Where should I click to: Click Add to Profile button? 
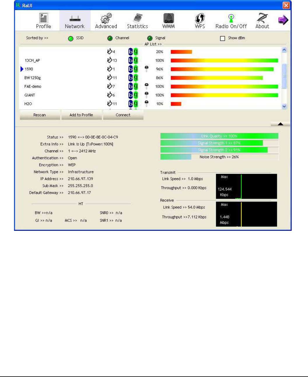coord(81,115)
